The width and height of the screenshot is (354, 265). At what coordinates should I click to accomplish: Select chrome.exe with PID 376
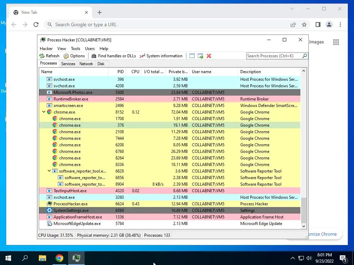point(169,125)
